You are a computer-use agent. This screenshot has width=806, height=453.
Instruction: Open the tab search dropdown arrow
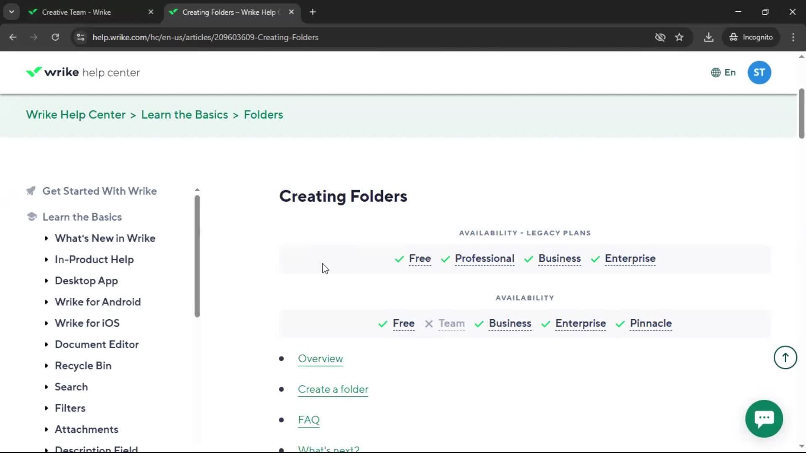pos(12,12)
